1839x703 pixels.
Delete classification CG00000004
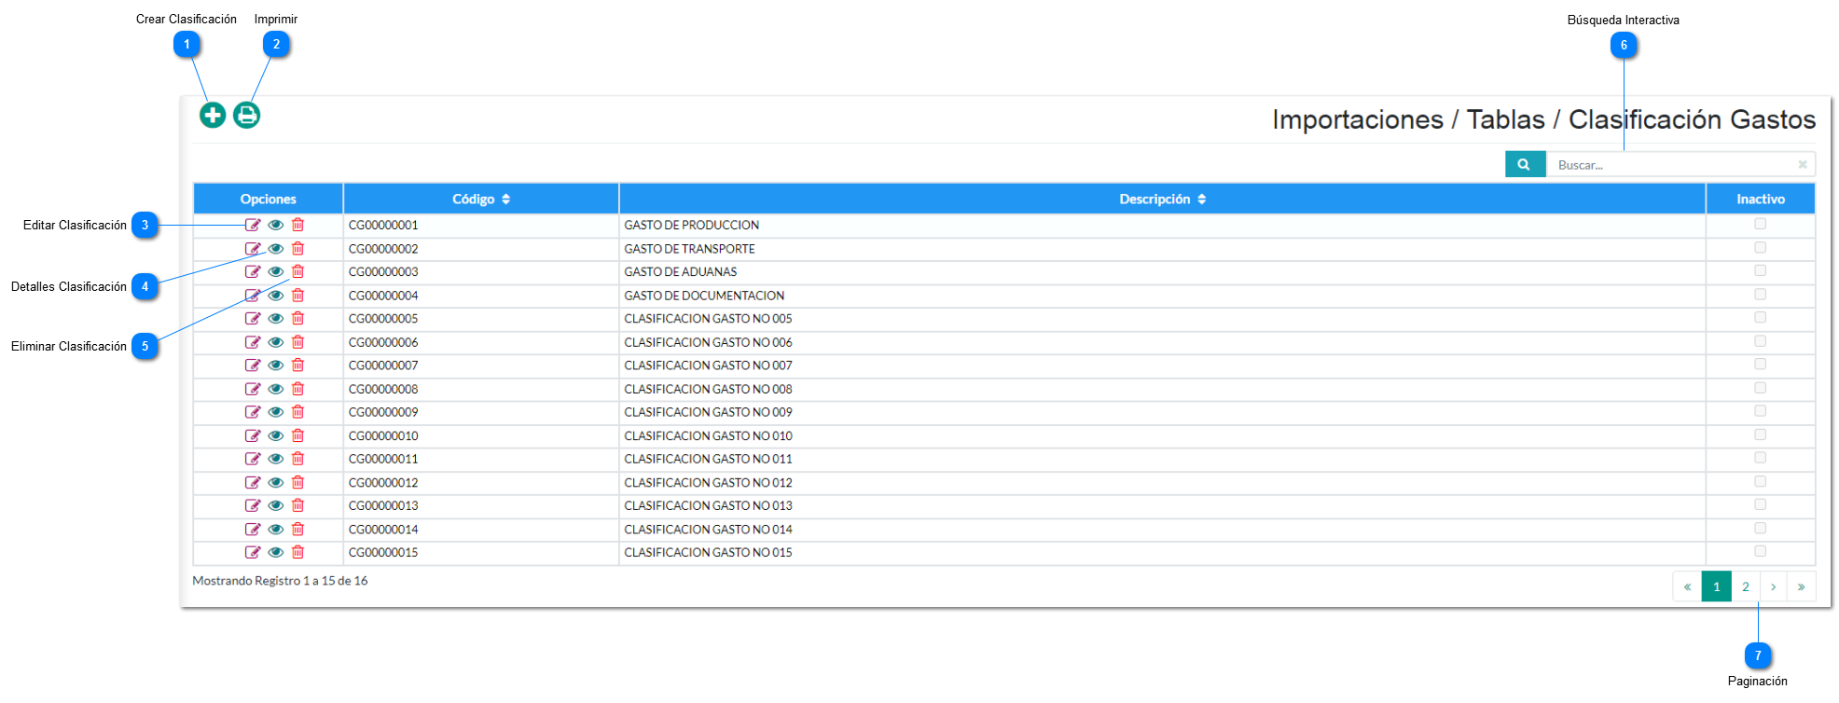(297, 296)
